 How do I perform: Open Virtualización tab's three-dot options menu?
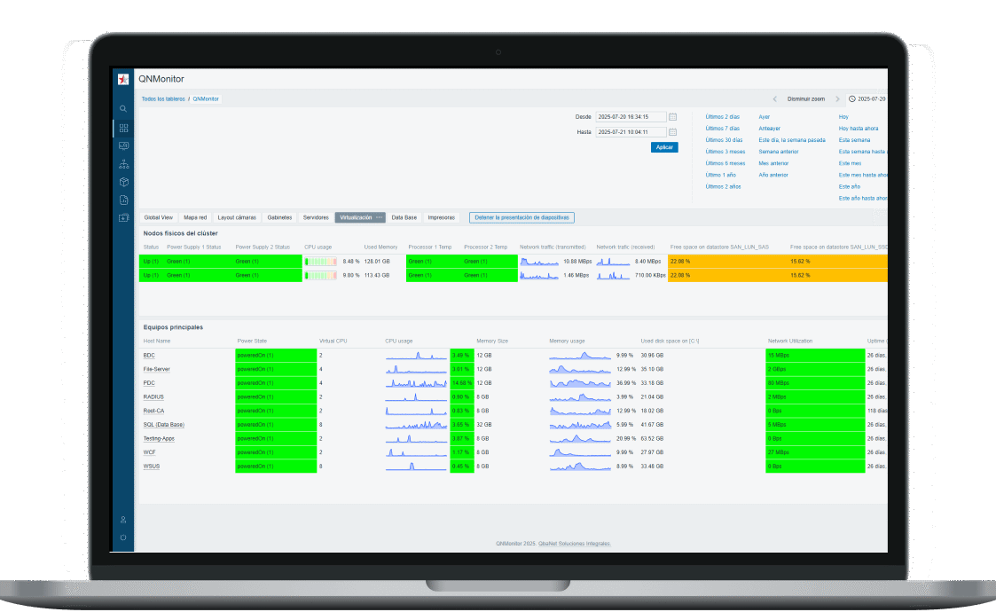pyautogui.click(x=379, y=217)
